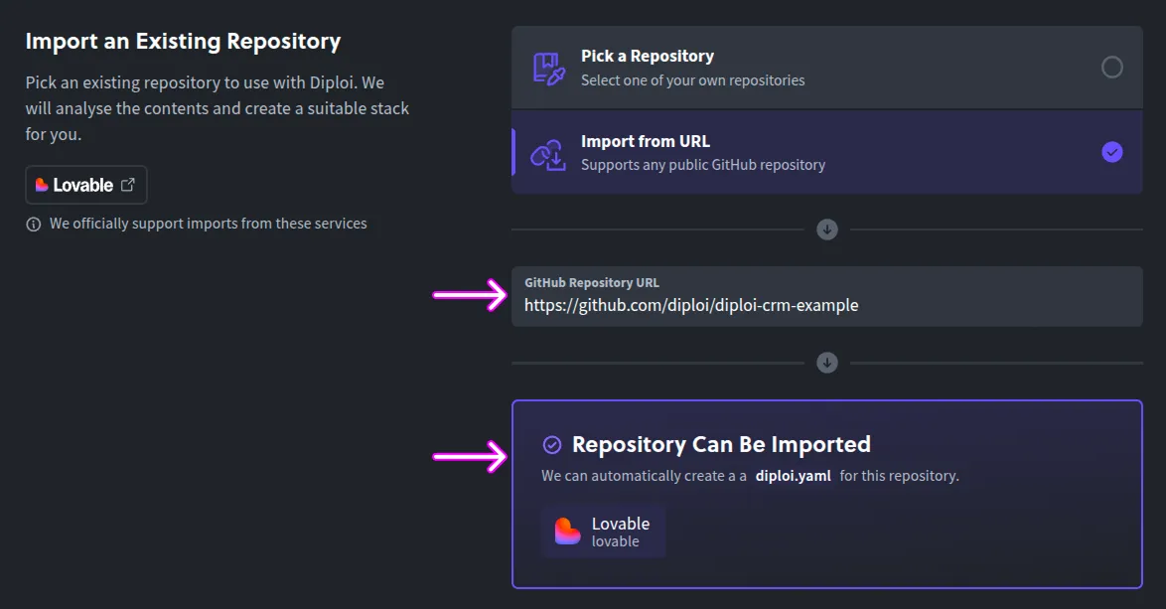This screenshot has height=609, width=1166.
Task: Click the Lovable heart icon in the stack card
Action: (567, 532)
